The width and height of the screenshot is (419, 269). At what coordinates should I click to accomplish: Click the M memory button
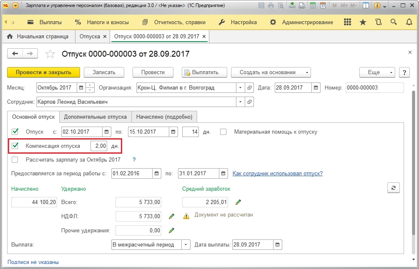point(334,5)
